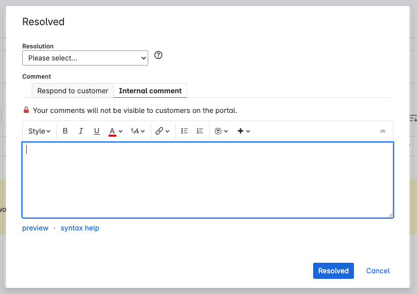Insert a numbered list

200,131
